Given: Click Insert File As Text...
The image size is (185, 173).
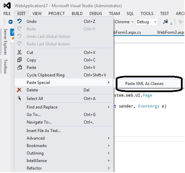Looking at the screenshot, I should [64, 131].
